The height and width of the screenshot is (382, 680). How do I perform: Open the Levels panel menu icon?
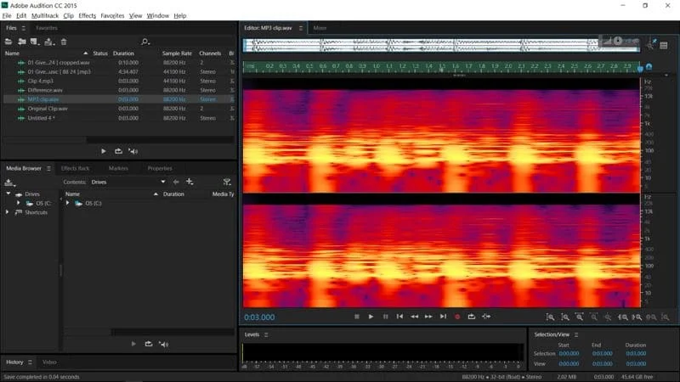click(x=266, y=334)
